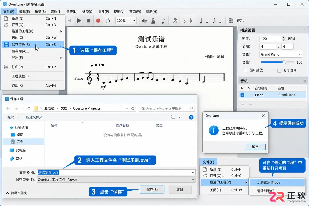Expand the address bar path dropdown
This screenshot has height=206, width=309.
point(127,108)
